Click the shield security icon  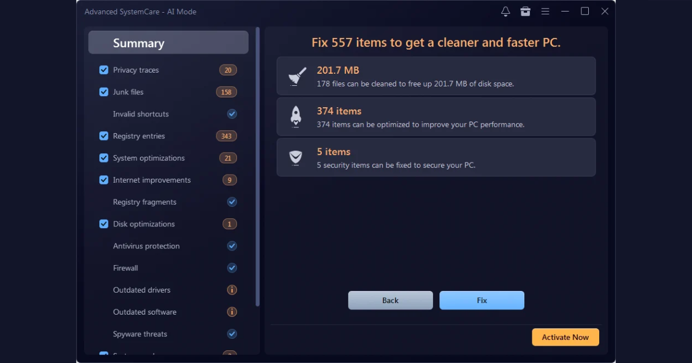[x=296, y=157]
